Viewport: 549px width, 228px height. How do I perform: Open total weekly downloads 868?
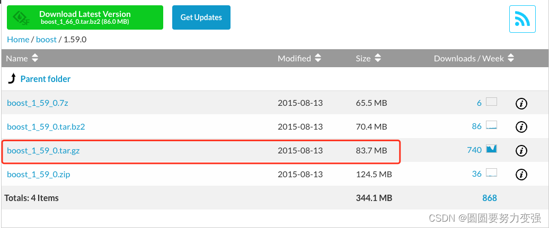click(x=490, y=198)
